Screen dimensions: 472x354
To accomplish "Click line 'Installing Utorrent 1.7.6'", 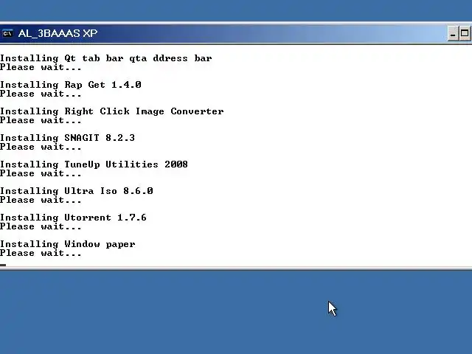I will pos(73,217).
